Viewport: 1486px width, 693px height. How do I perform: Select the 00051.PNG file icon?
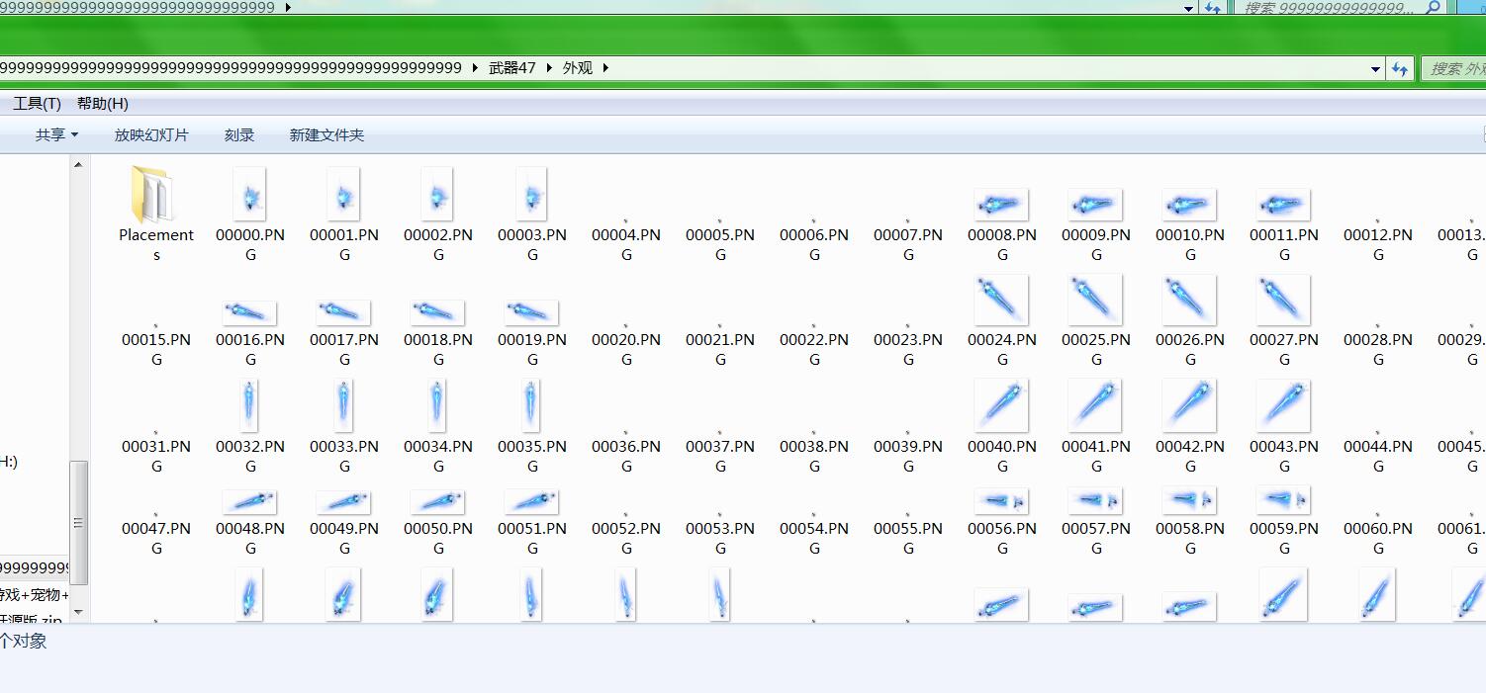click(531, 501)
